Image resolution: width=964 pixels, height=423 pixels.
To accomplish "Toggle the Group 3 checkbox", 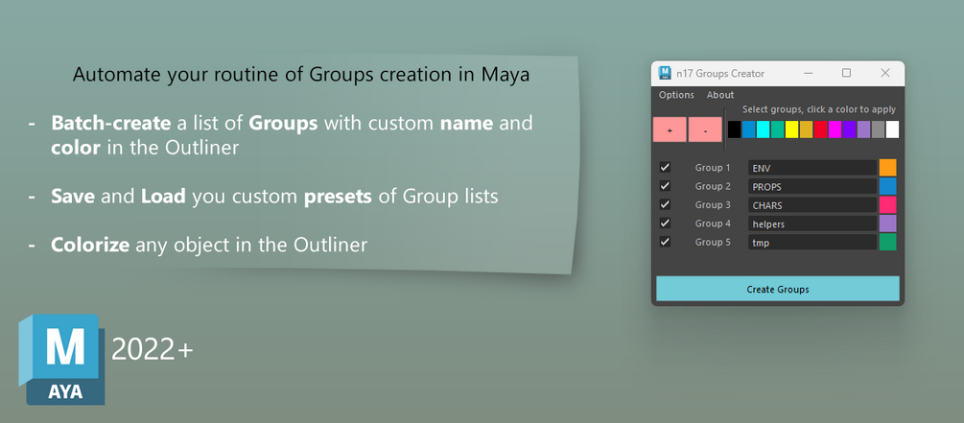I will (666, 205).
